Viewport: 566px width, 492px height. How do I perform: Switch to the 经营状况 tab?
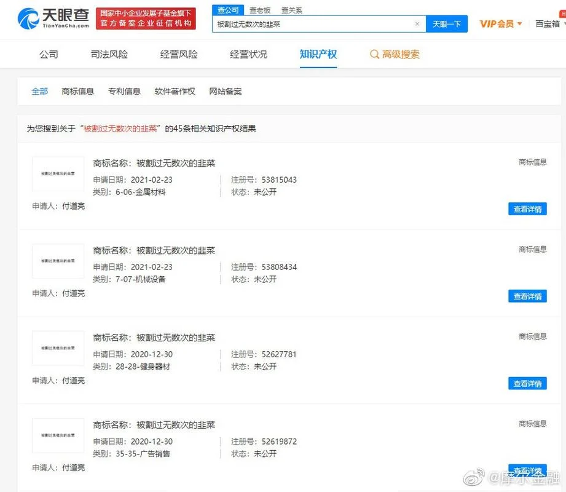[x=248, y=54]
